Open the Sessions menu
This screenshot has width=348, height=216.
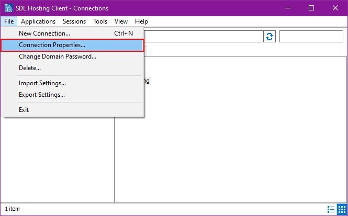(x=74, y=21)
